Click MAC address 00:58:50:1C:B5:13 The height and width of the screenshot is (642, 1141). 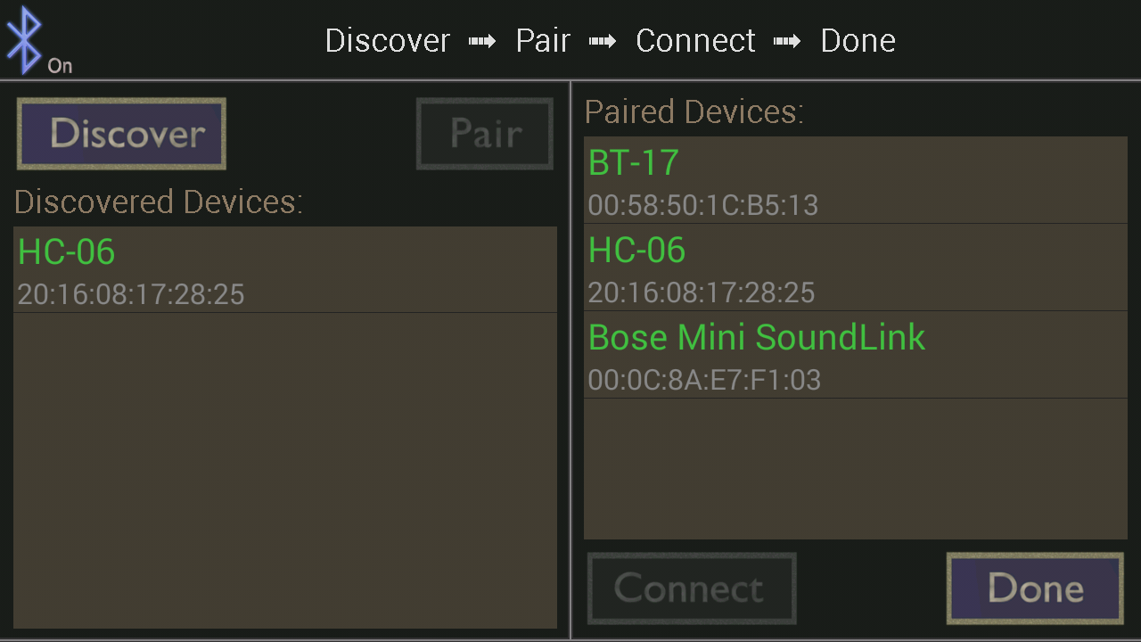pyautogui.click(x=702, y=206)
